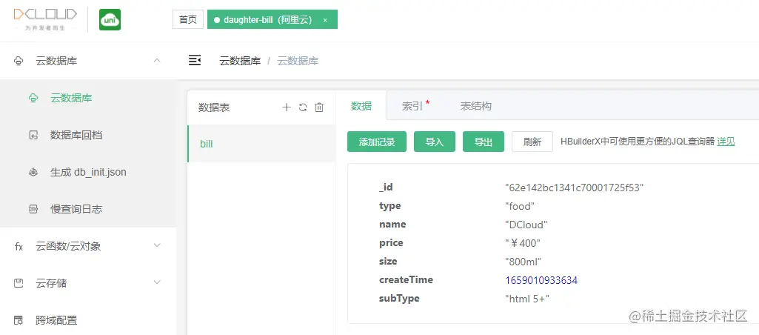The image size is (759, 335).
Task: Click the _id value "62e142bc1341c70001725f53"
Action: (574, 188)
